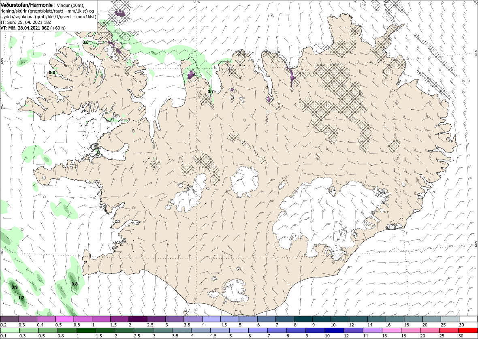Pick the lightest green 0.1–0.3 rain legend swatch
Image resolution: width=478 pixels, height=339 pixels.
[10, 330]
